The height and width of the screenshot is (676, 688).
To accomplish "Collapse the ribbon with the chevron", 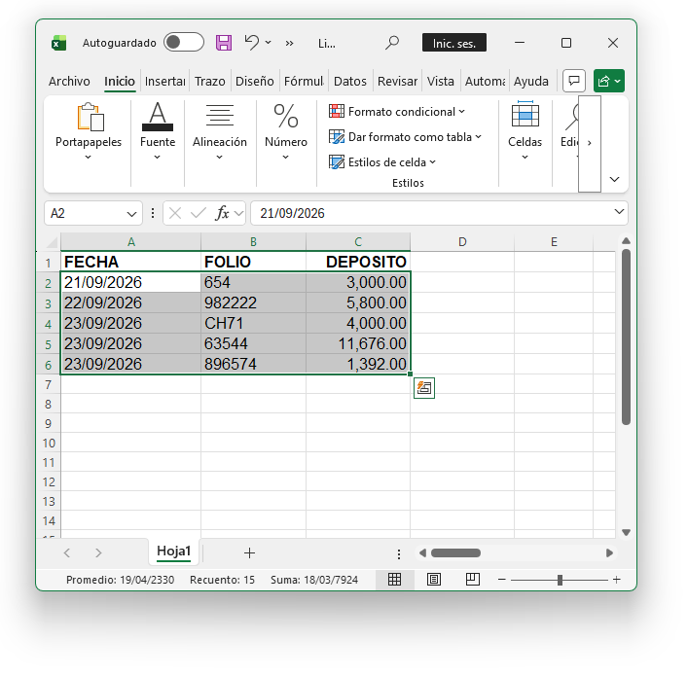I will tap(614, 179).
